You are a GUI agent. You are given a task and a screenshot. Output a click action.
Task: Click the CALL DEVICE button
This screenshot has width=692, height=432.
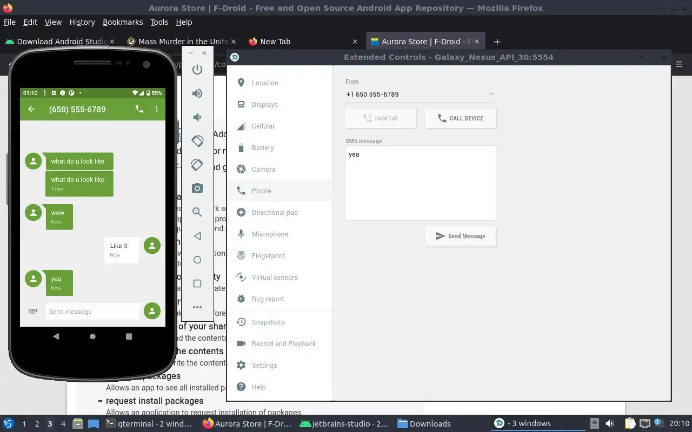click(x=461, y=118)
